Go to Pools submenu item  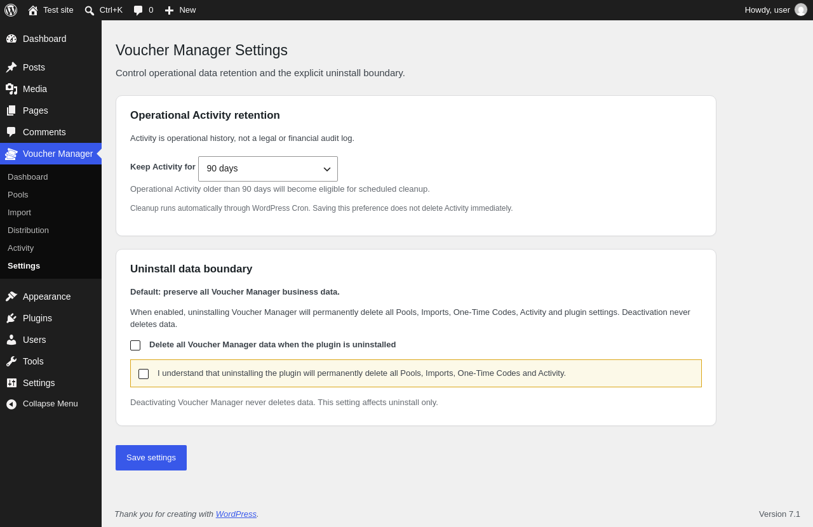[18, 194]
